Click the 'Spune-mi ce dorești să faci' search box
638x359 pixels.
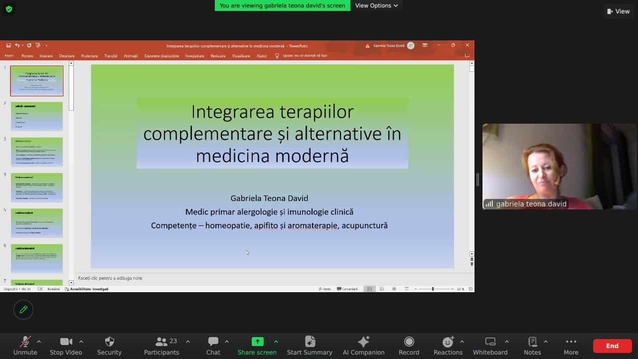[x=302, y=56]
